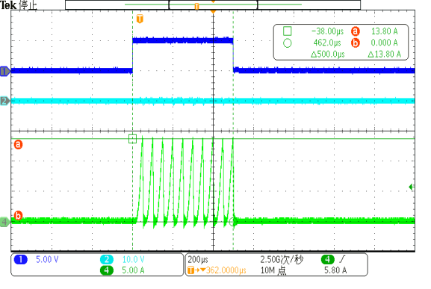This screenshot has height=289, width=431.
Task: Select the orange trigger T marker above the blue pulse
Action: click(x=140, y=19)
